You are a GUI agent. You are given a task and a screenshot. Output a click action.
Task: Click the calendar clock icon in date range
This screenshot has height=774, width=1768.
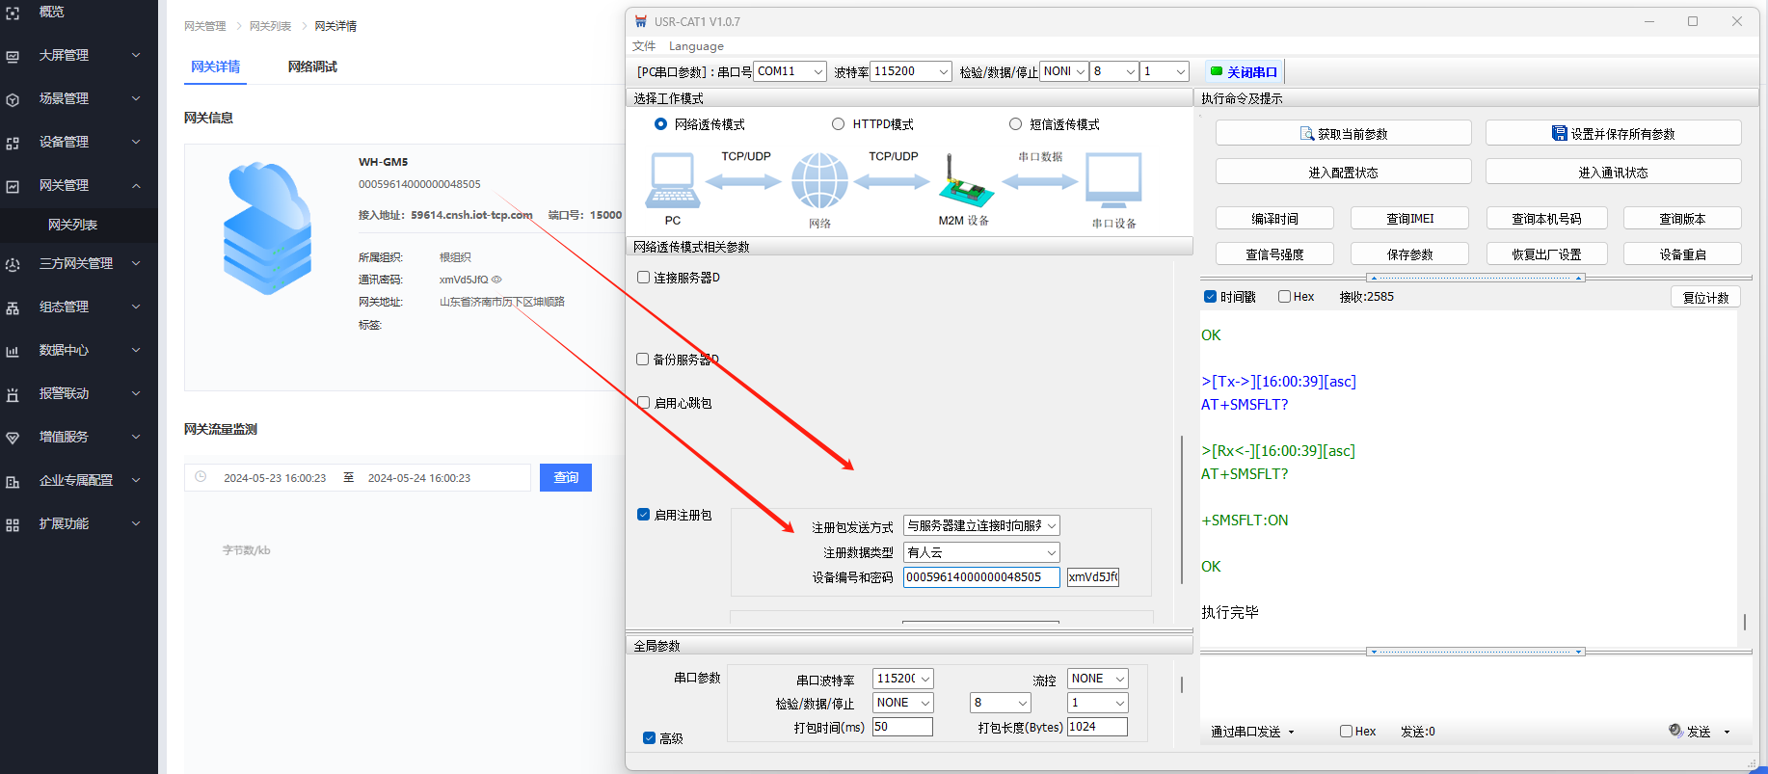tap(201, 477)
